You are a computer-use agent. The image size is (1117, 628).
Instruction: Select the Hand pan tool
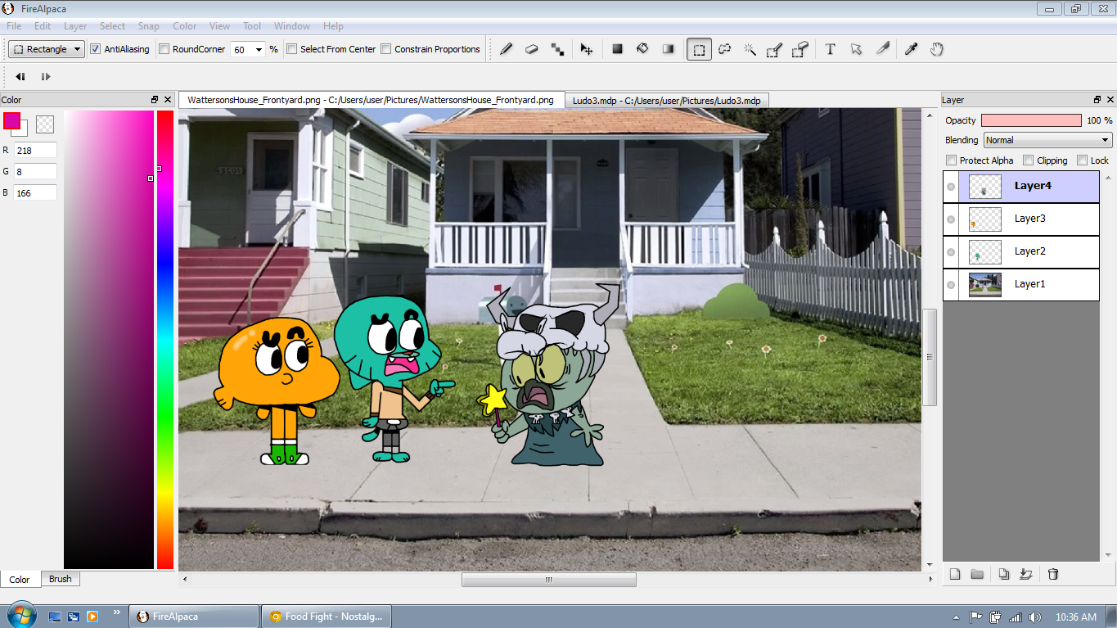(x=937, y=49)
